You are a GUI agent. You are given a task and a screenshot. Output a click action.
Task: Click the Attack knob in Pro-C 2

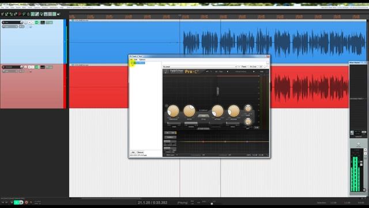217,111
